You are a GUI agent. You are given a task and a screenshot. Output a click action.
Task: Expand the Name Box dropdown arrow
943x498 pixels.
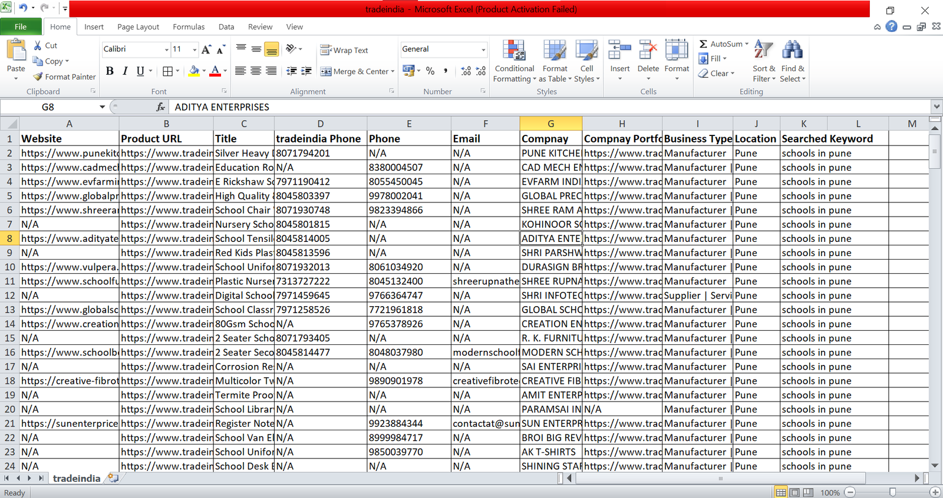click(102, 107)
